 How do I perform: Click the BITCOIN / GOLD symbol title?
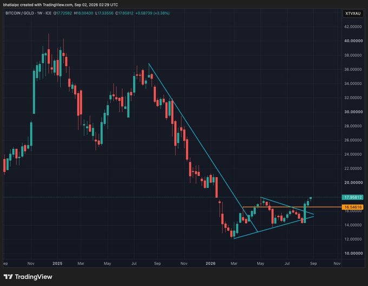coord(19,13)
